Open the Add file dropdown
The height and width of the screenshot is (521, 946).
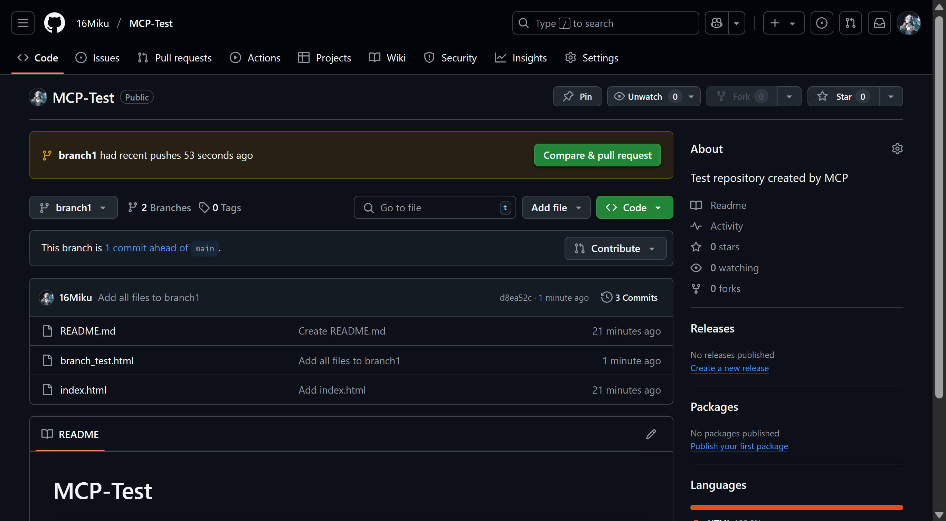click(x=556, y=208)
